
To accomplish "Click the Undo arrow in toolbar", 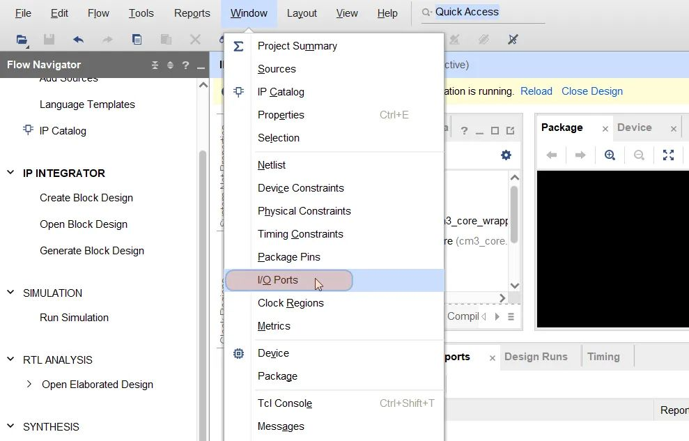I will [78, 40].
